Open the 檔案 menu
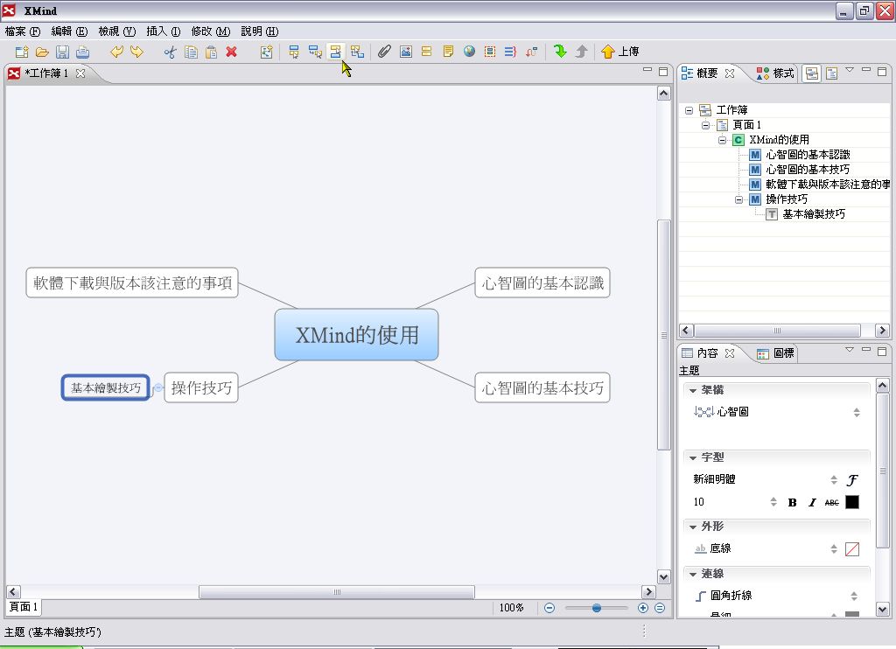Viewport: 896px width, 649px height. pyautogui.click(x=22, y=31)
